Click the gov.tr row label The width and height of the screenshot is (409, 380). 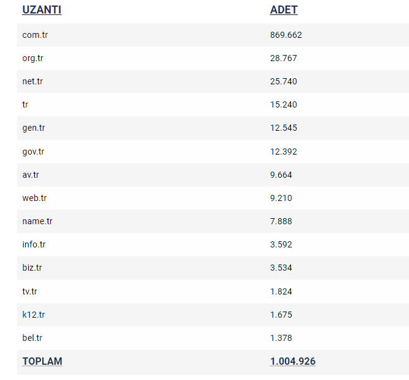click(x=33, y=152)
